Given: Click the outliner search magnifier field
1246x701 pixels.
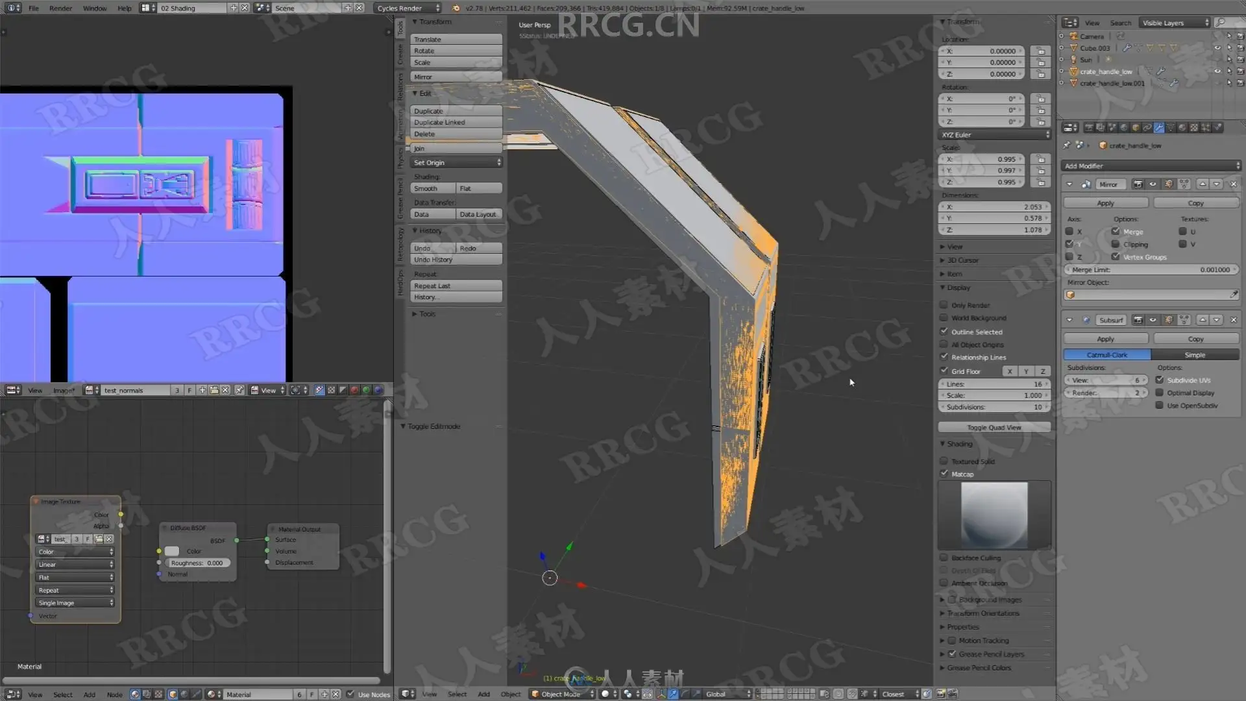Looking at the screenshot, I should pyautogui.click(x=1228, y=23).
